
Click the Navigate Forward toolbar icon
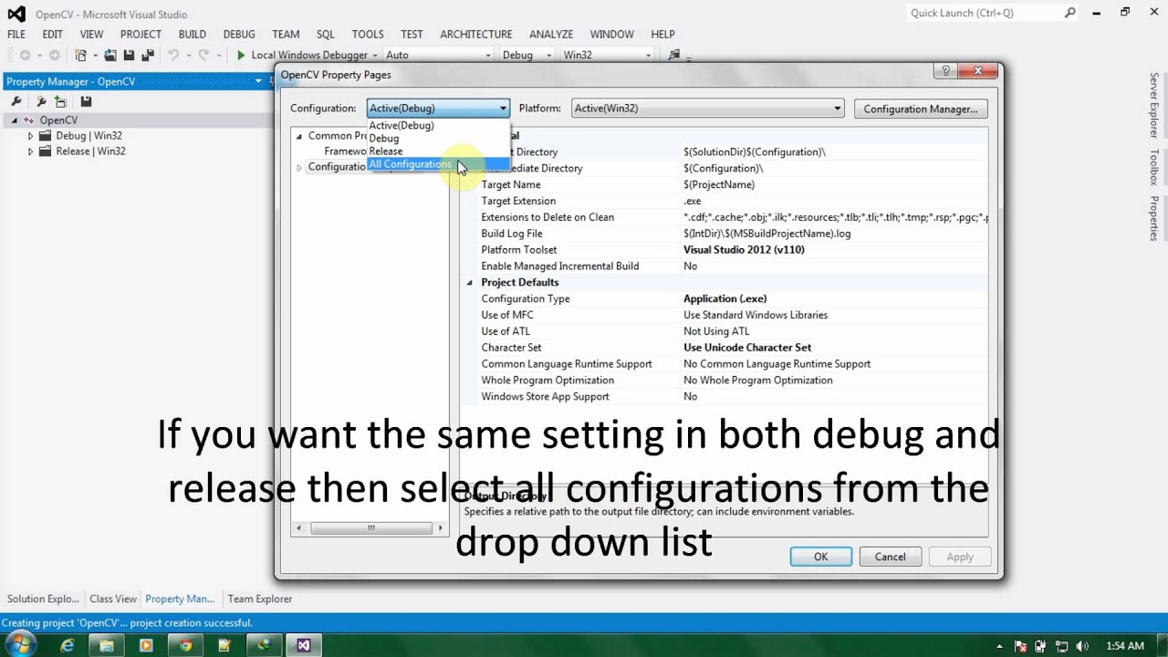54,56
